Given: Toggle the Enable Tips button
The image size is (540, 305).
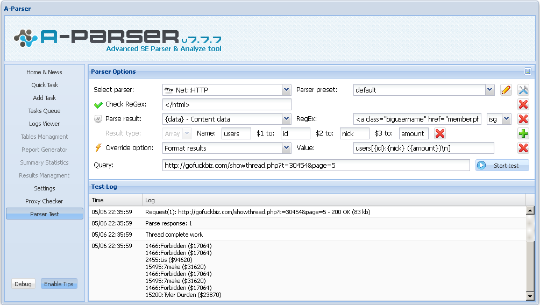Looking at the screenshot, I should coord(59,284).
